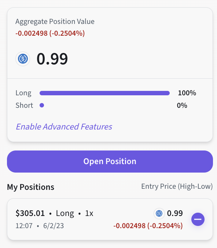
Task: Click the Aggregate Position Value heading
Action: 55,21
